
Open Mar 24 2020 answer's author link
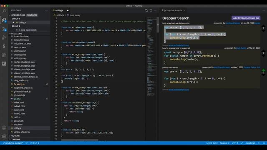[241, 48]
